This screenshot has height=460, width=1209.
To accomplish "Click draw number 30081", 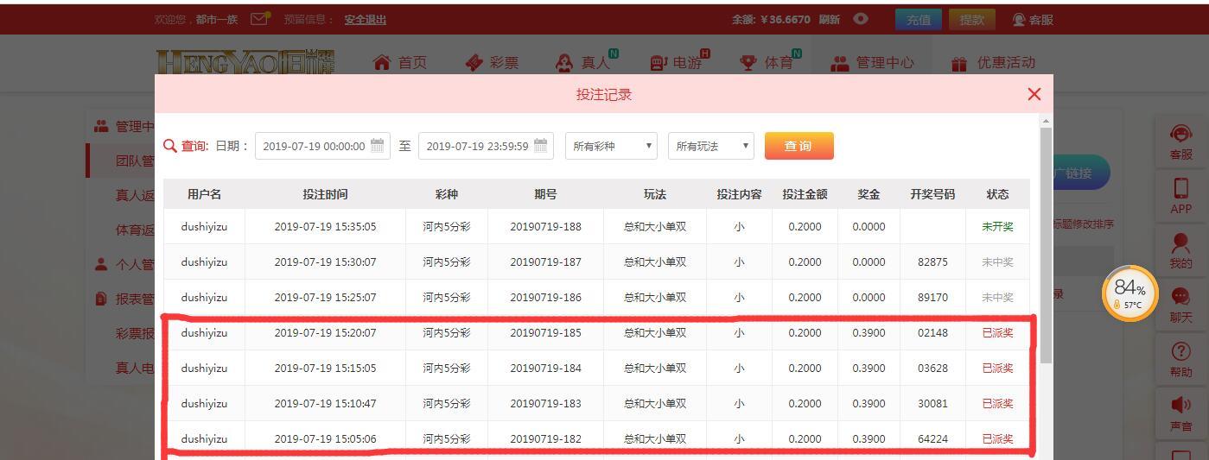I will [932, 404].
